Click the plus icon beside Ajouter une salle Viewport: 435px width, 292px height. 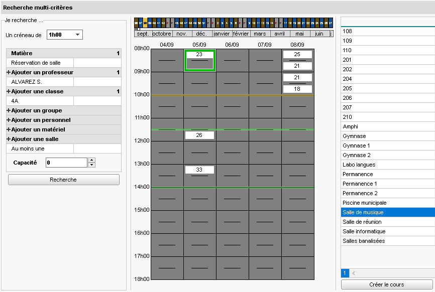(x=9, y=139)
